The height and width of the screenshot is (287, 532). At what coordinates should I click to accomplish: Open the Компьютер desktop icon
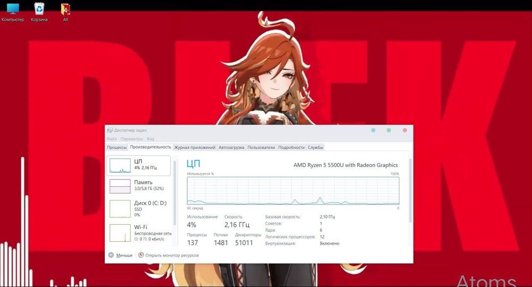(x=13, y=12)
